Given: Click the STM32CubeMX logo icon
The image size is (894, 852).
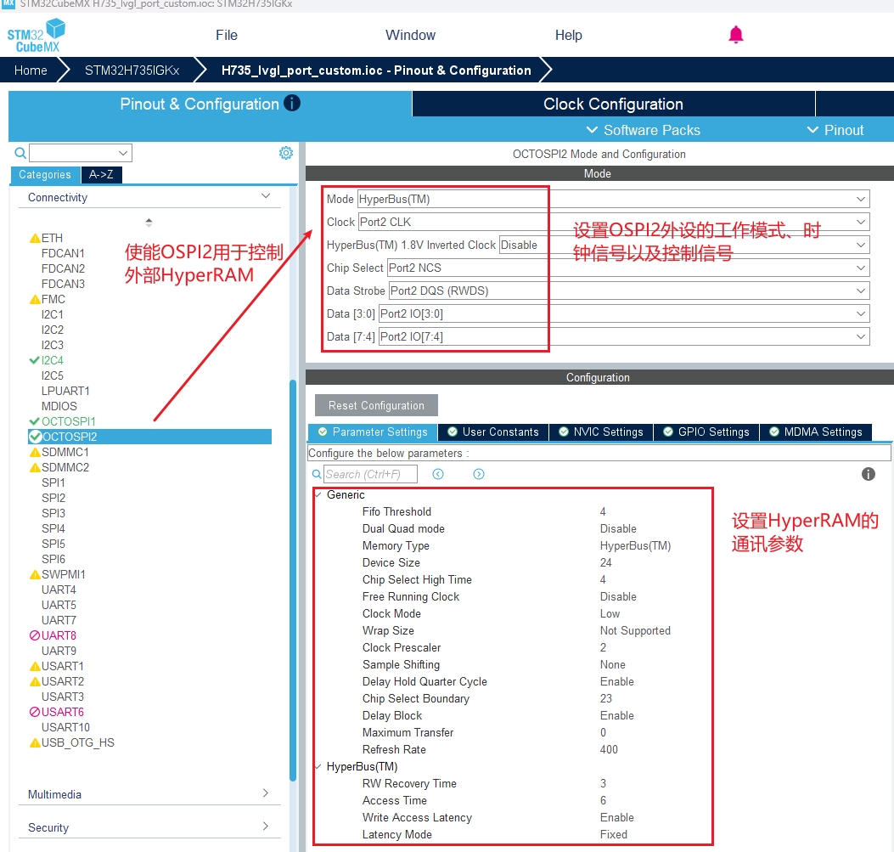Looking at the screenshot, I should (x=36, y=36).
